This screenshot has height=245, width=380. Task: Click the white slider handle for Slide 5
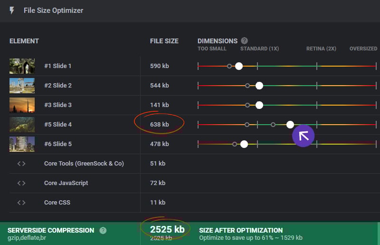tap(244, 144)
